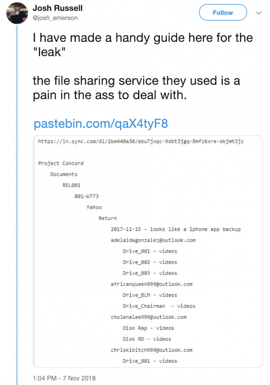Click the Drive_BLM - videos line
The image size is (270, 385).
(x=150, y=295)
